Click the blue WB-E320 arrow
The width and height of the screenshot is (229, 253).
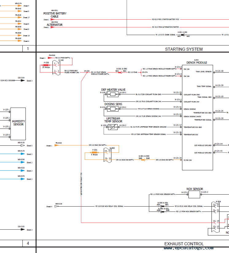point(23,170)
